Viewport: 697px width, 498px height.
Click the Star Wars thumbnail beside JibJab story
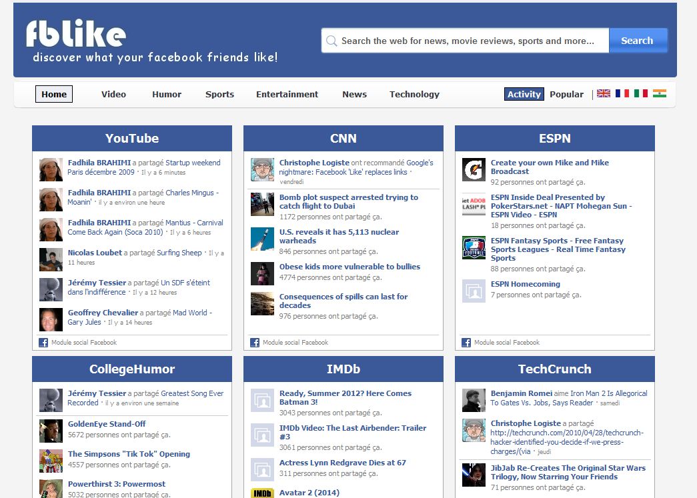click(x=474, y=475)
